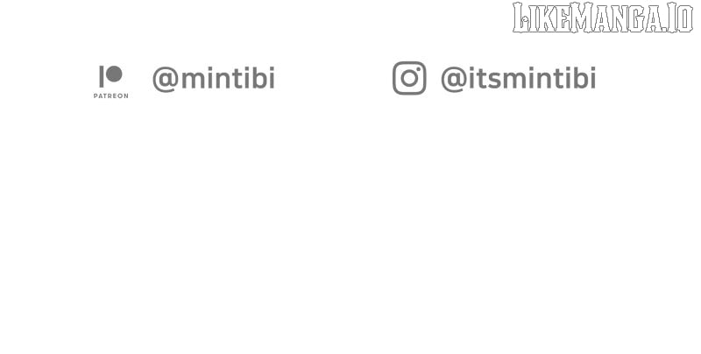The width and height of the screenshot is (701, 354).
Task: Click the word "Manga" in the watermark
Action: (617, 18)
